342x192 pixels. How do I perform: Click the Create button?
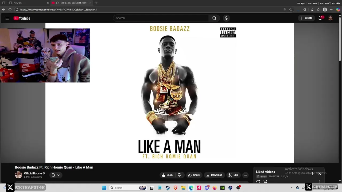[x=306, y=18]
